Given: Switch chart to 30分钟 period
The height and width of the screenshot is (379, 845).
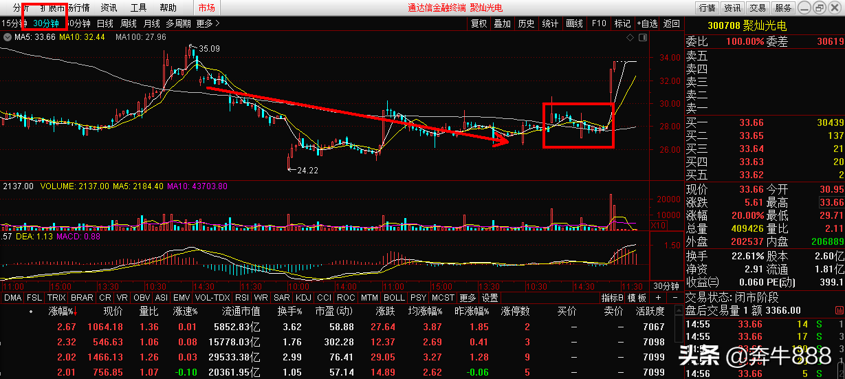Looking at the screenshot, I should [x=46, y=23].
